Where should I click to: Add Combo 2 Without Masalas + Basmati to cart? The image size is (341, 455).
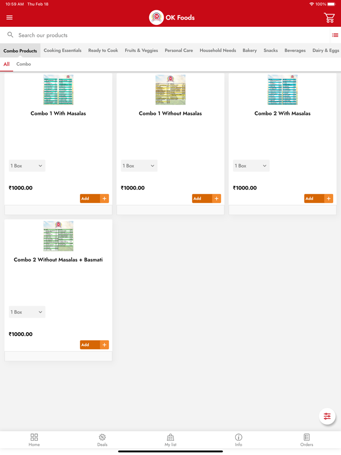coord(90,345)
